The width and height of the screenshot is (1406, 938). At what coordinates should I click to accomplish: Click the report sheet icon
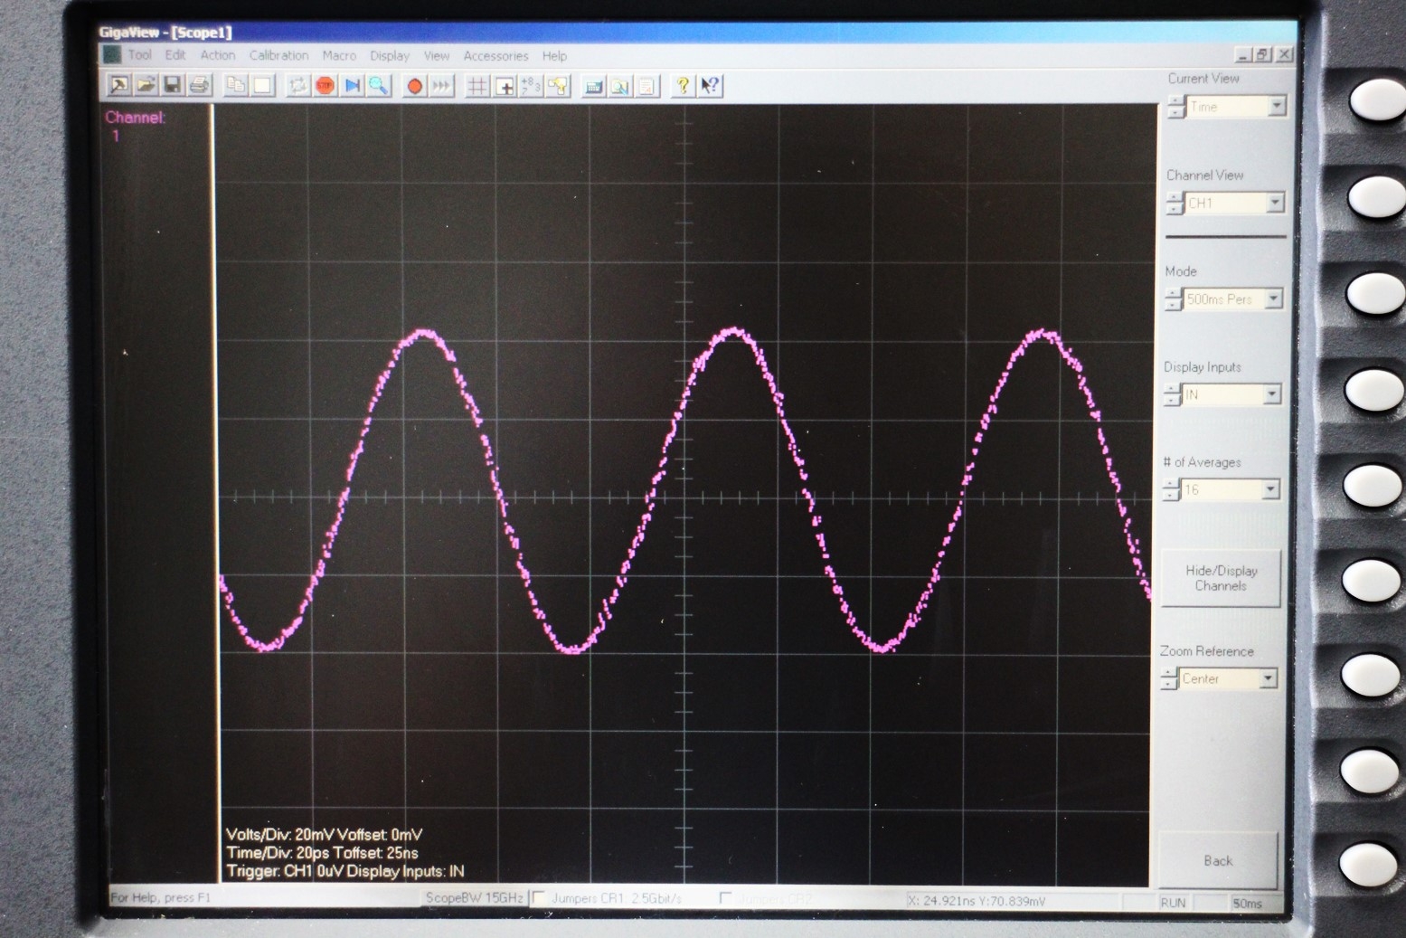[x=647, y=87]
